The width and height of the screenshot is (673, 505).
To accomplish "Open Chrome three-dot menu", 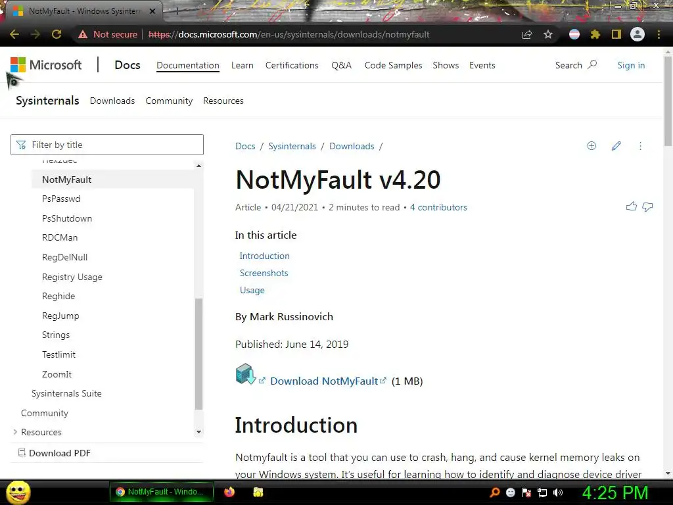I will coord(659,34).
